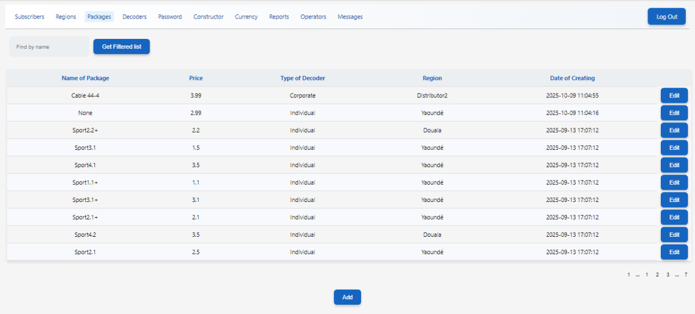This screenshot has width=695, height=314.
Task: Switch to the Decoders page
Action: click(134, 17)
